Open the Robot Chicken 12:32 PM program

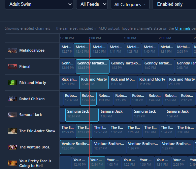tap(71, 98)
